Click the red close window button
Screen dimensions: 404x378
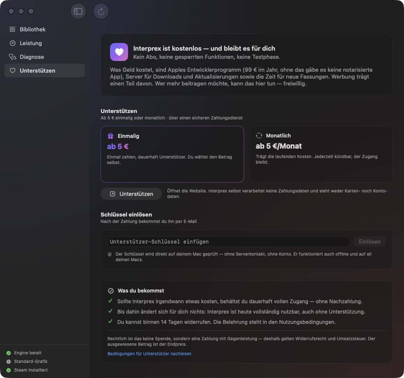click(11, 11)
